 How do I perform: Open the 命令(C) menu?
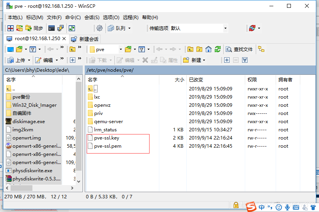pos(73,18)
